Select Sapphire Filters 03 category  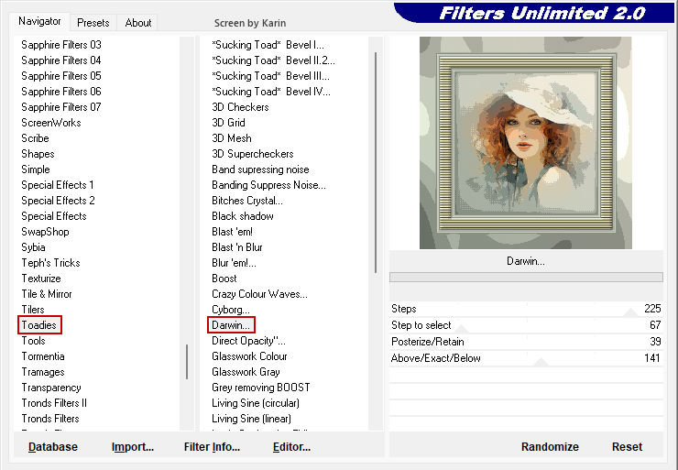(61, 45)
